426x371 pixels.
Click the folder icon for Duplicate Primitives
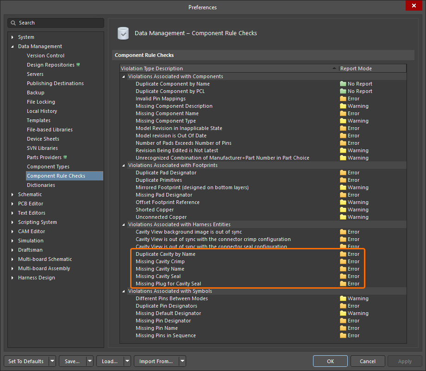tap(343, 180)
